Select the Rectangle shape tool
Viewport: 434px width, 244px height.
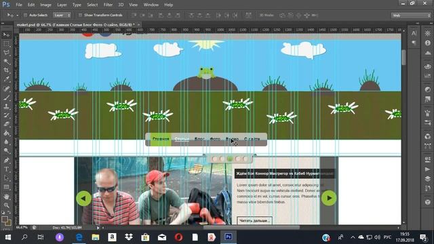(x=7, y=187)
